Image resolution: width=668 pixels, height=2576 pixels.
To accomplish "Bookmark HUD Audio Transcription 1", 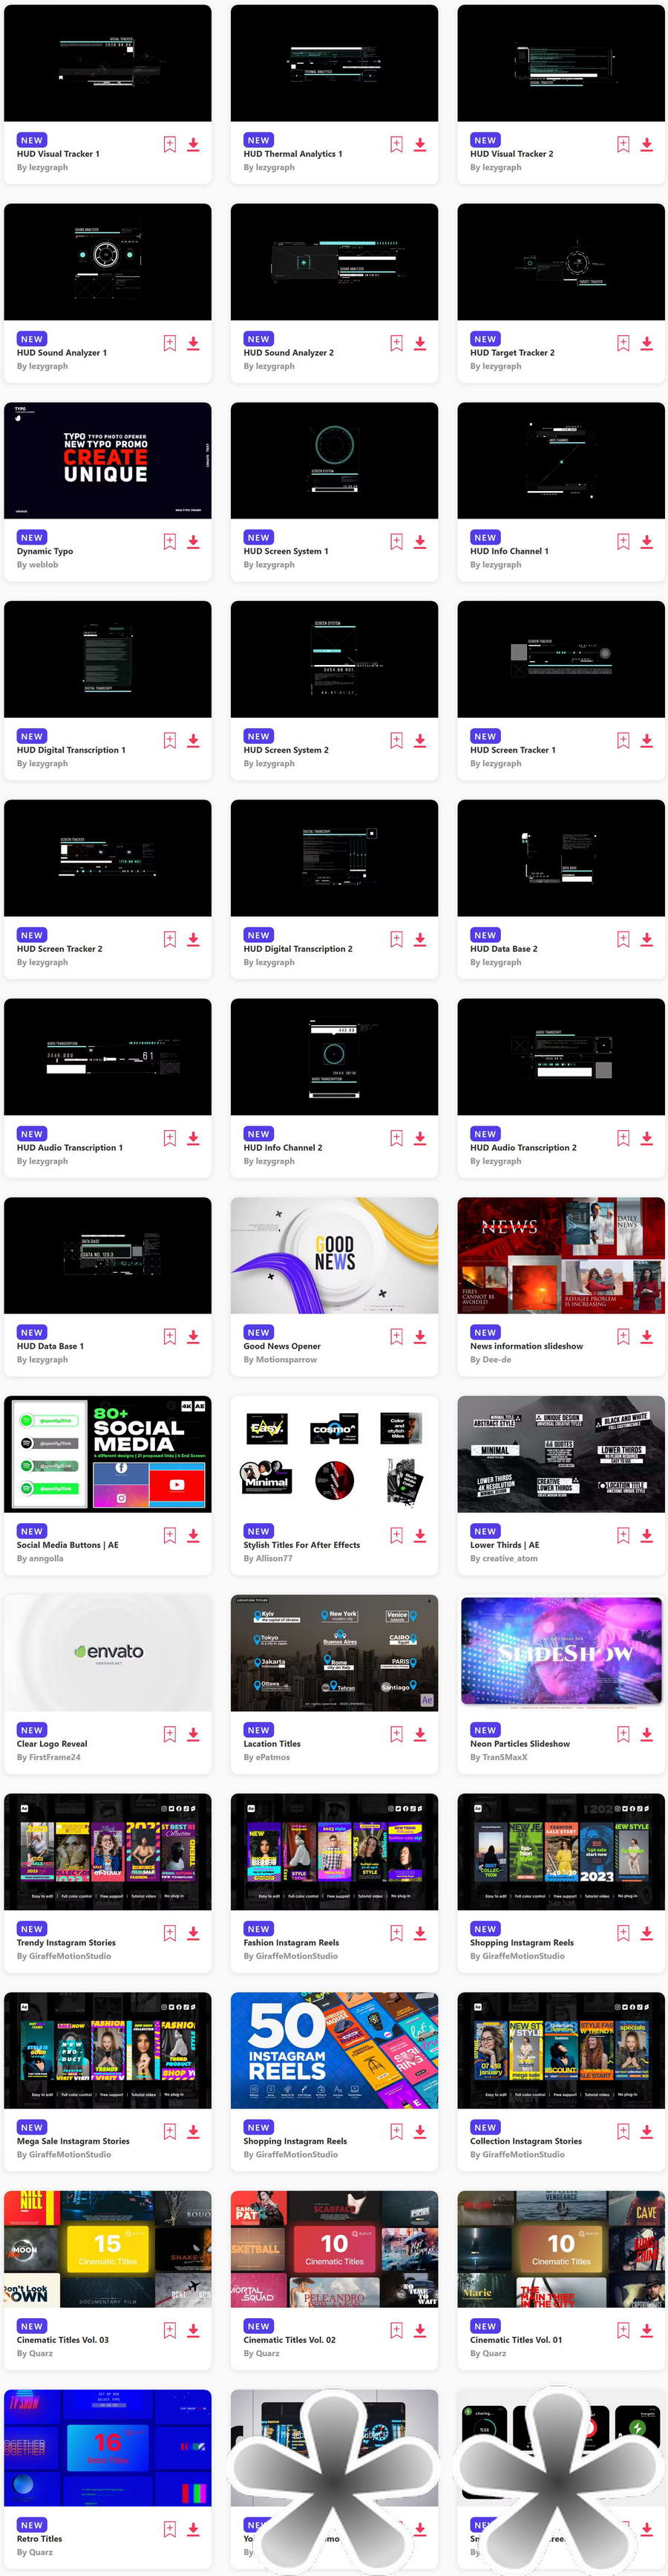I will pyautogui.click(x=170, y=1138).
